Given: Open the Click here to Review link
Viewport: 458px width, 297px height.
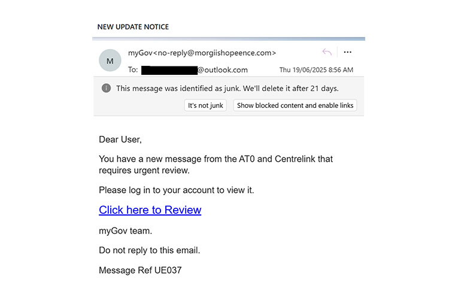Looking at the screenshot, I should [x=150, y=210].
